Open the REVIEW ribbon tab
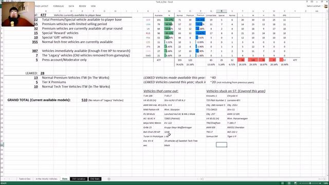The width and height of the screenshot is (329, 185). pos(82,6)
